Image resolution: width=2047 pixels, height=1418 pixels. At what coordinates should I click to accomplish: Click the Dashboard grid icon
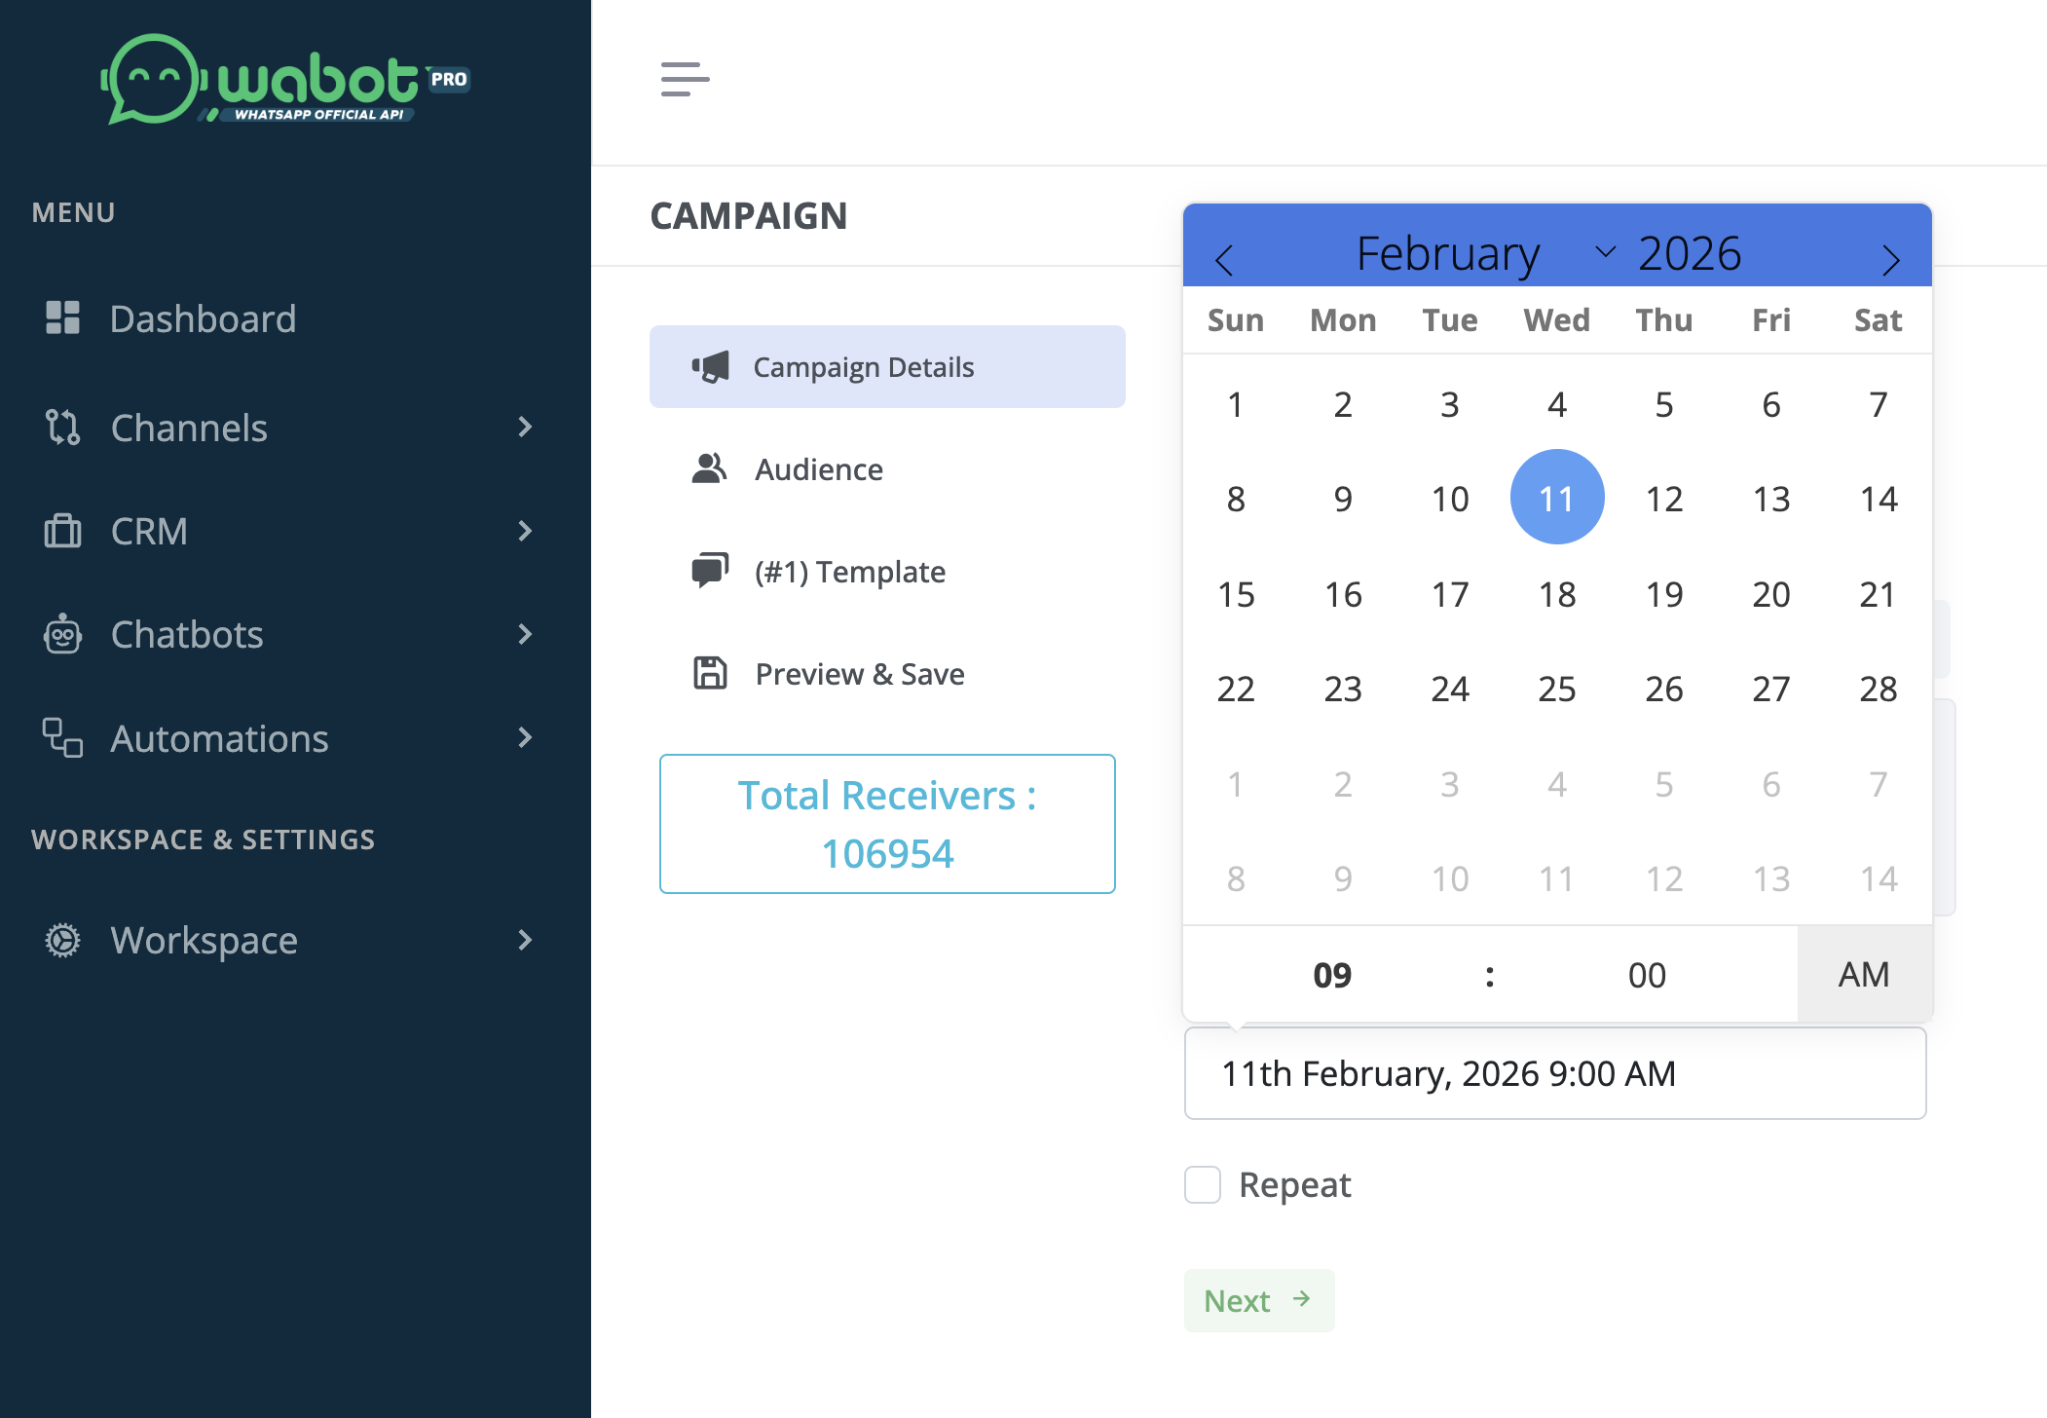[63, 318]
